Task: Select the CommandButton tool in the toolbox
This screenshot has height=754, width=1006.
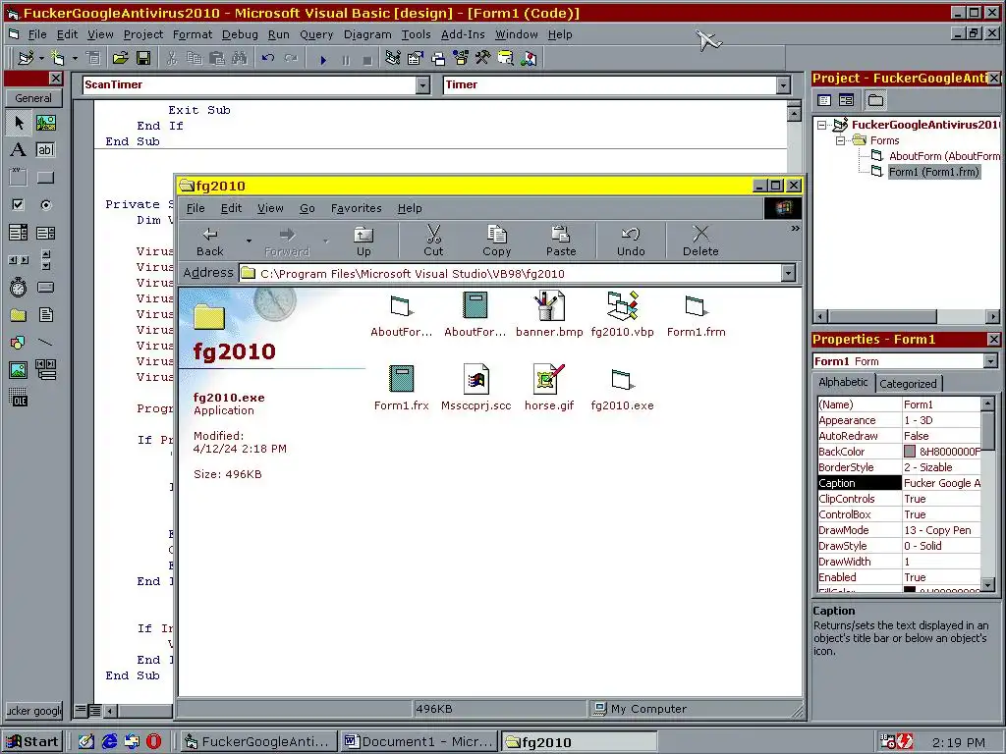Action: (45, 178)
